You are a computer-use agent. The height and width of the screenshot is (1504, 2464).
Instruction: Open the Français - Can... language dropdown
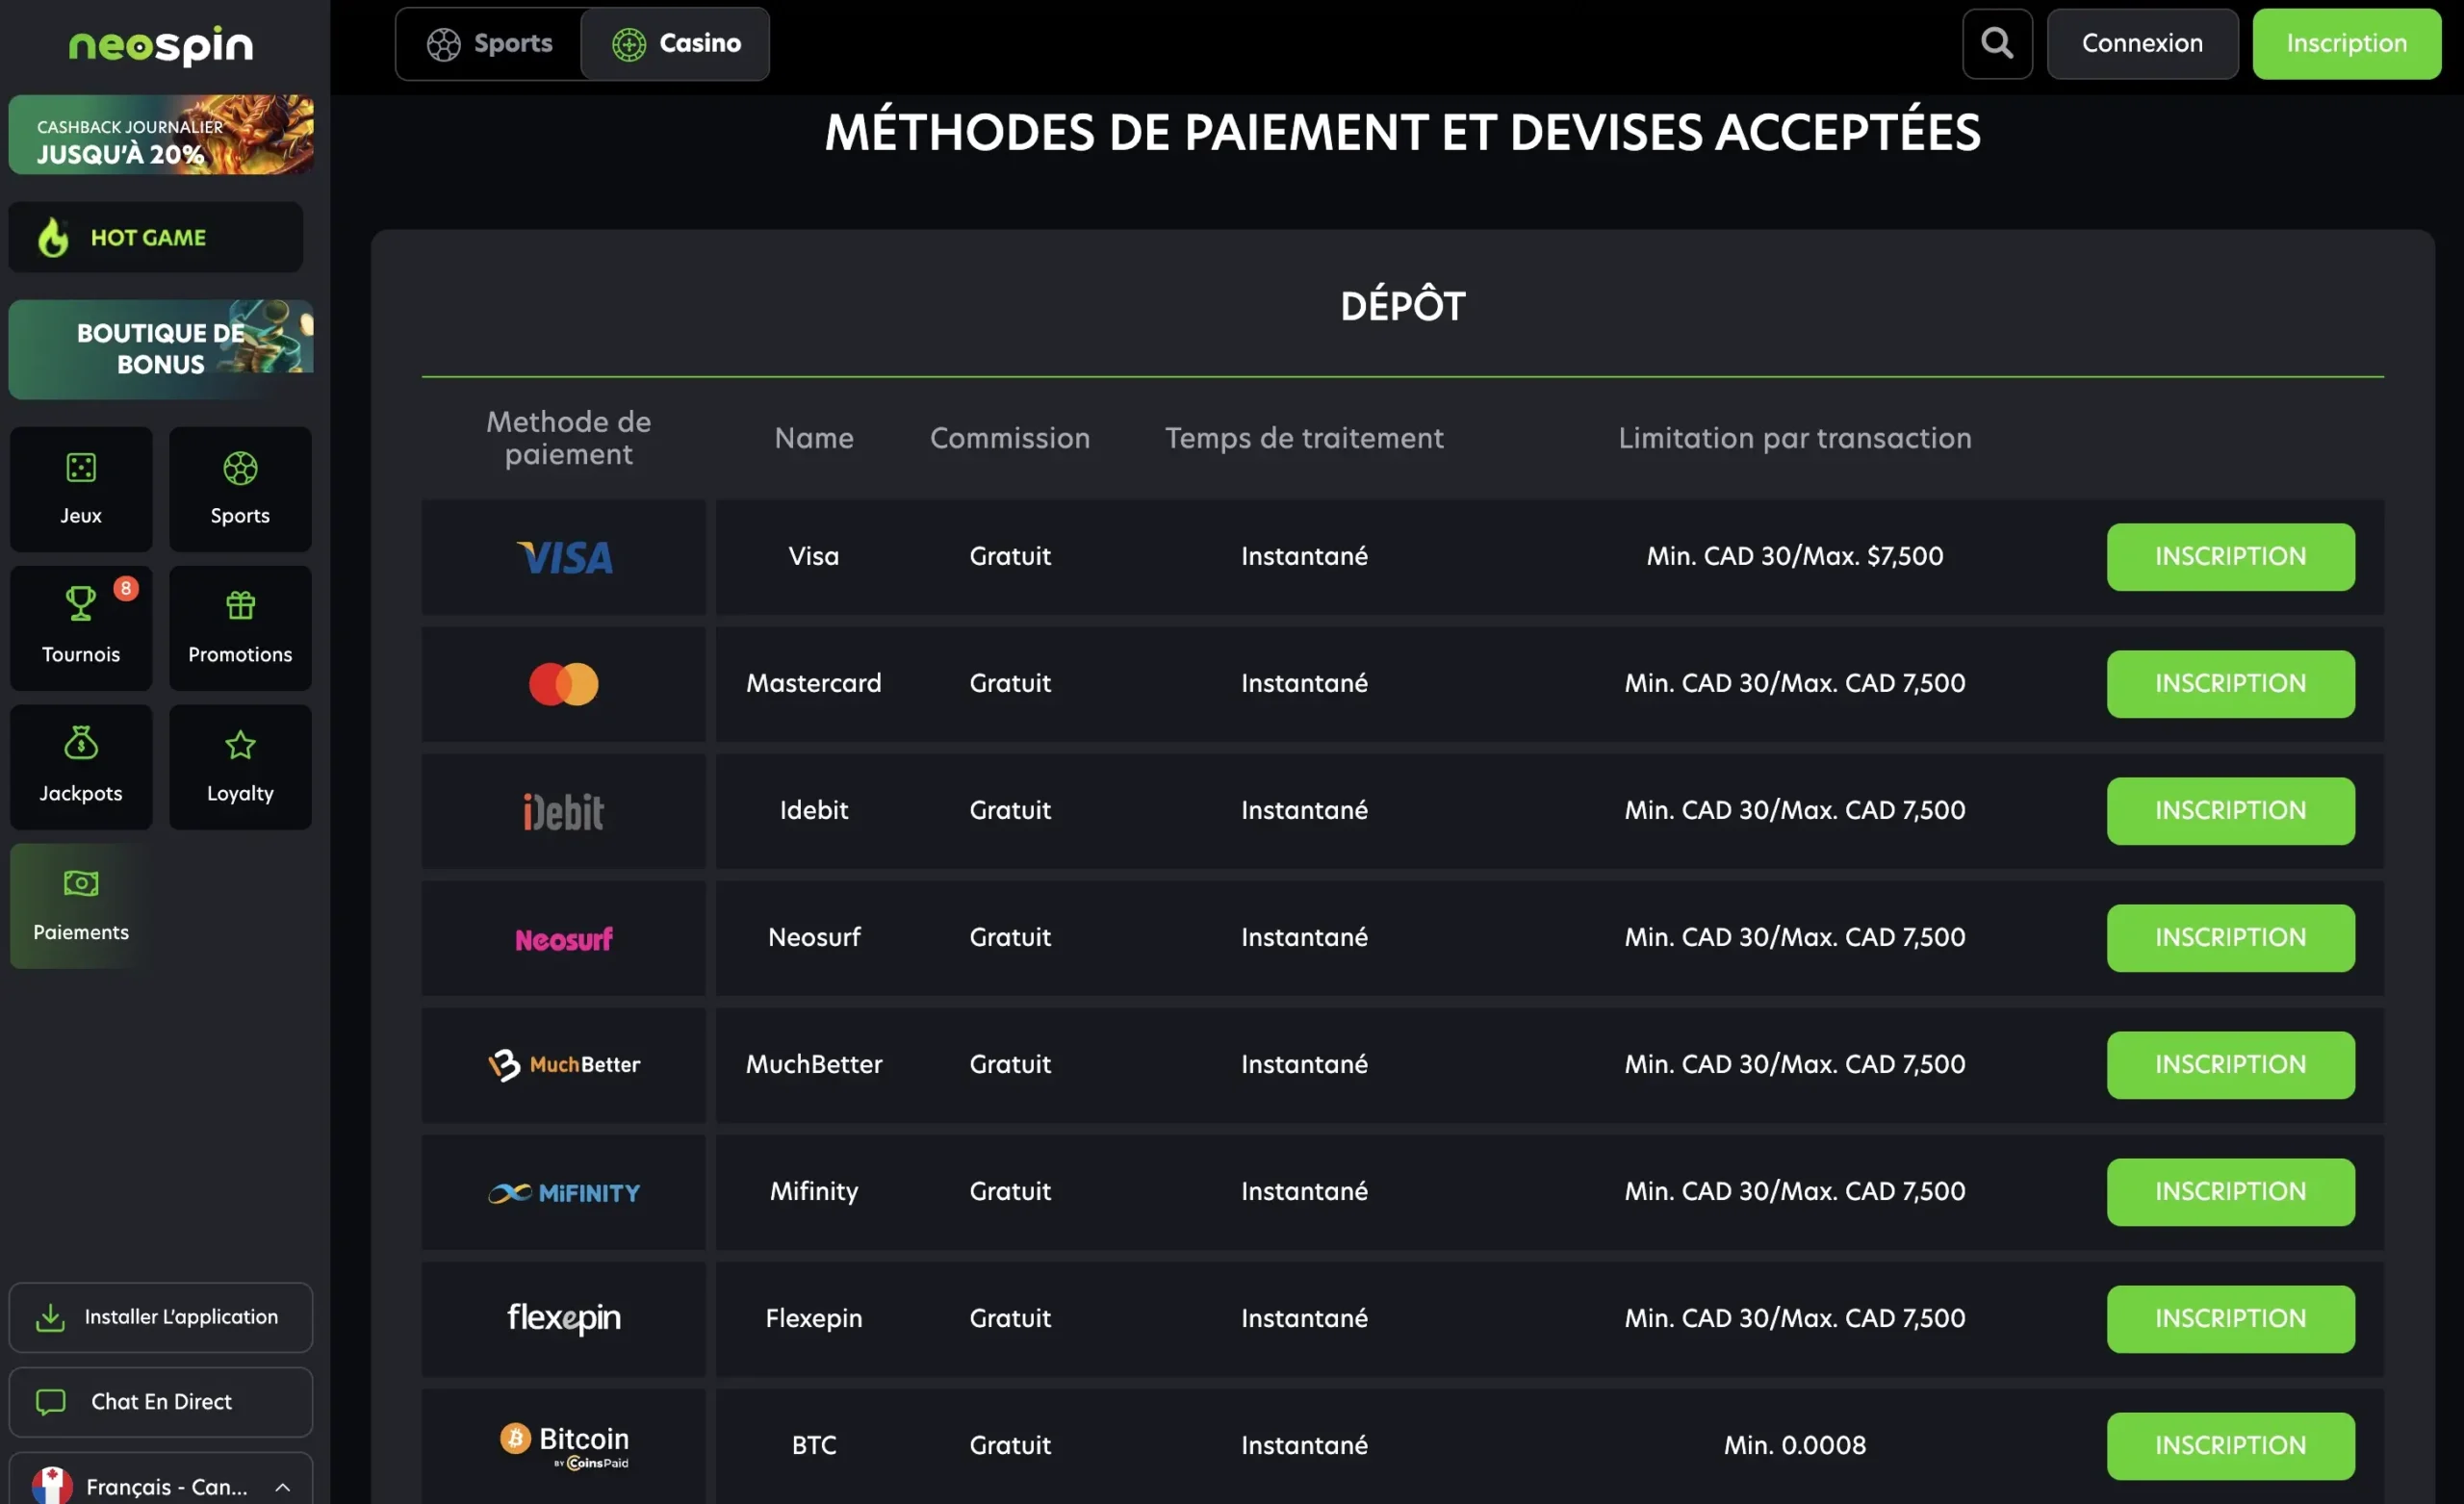pyautogui.click(x=161, y=1480)
